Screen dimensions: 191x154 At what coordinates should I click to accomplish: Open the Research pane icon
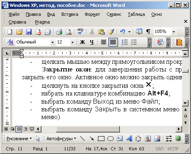(x=139, y=32)
